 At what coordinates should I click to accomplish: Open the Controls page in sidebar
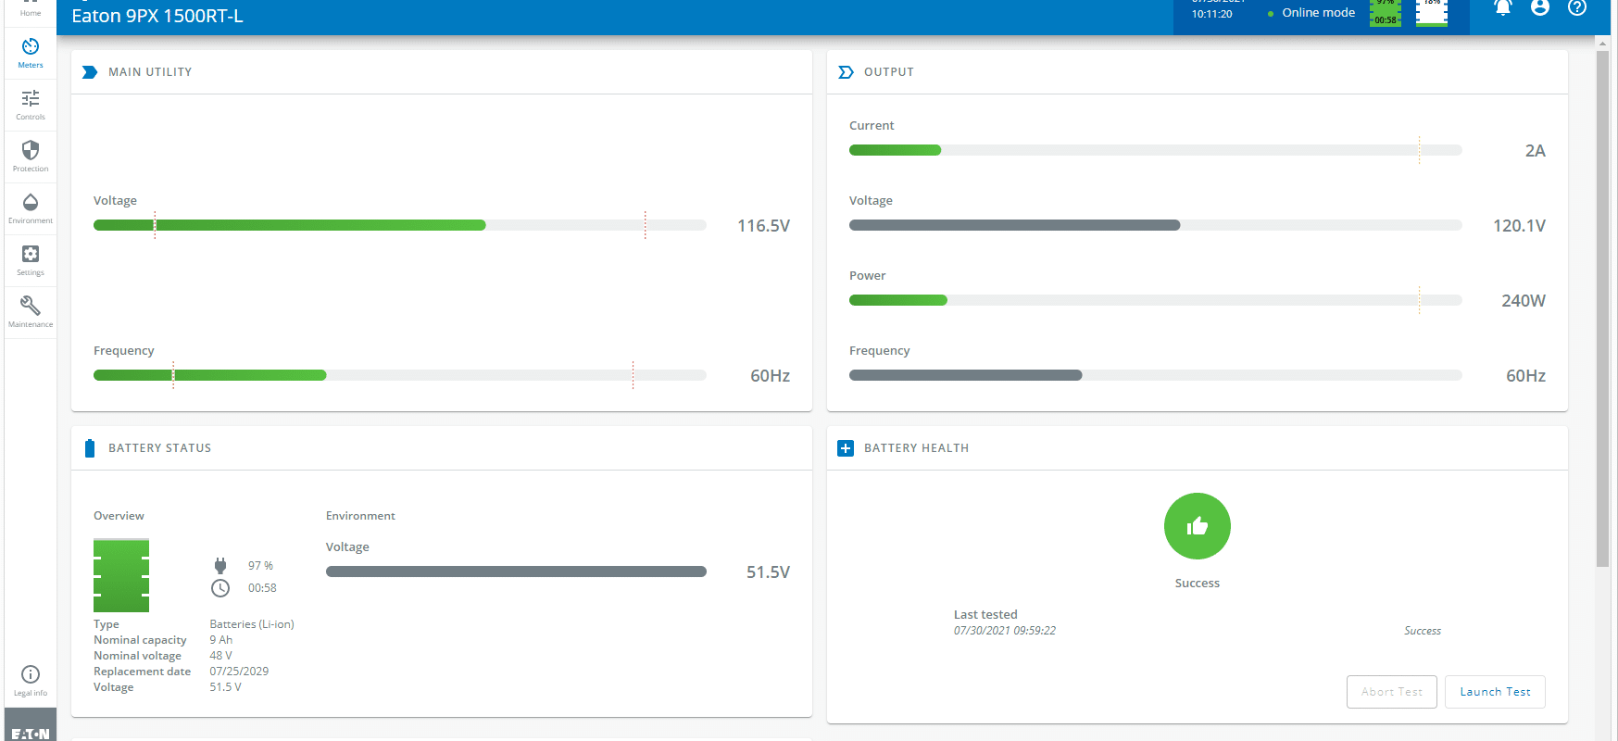point(31,106)
